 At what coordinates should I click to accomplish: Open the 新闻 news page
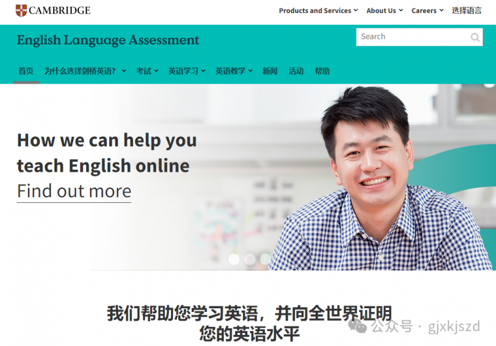click(270, 71)
